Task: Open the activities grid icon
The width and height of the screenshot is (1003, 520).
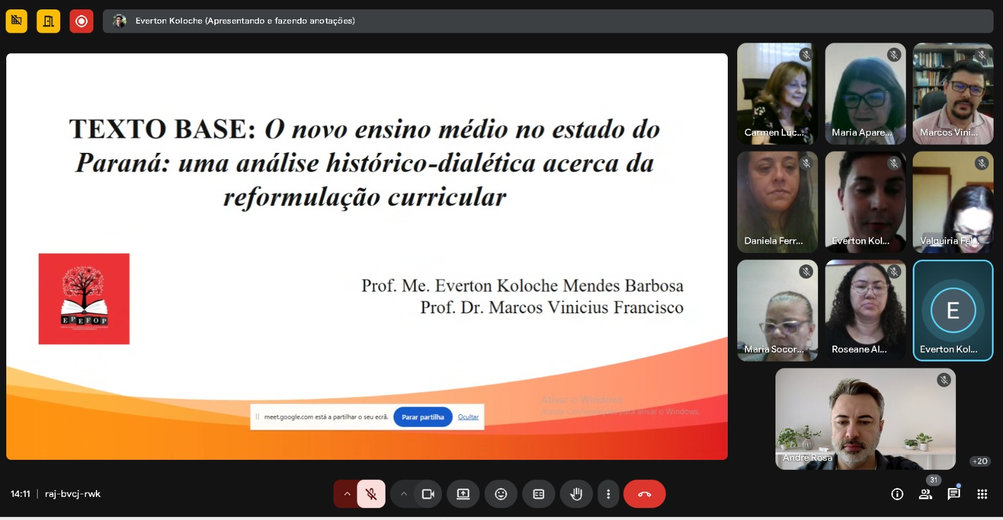Action: pyautogui.click(x=982, y=494)
